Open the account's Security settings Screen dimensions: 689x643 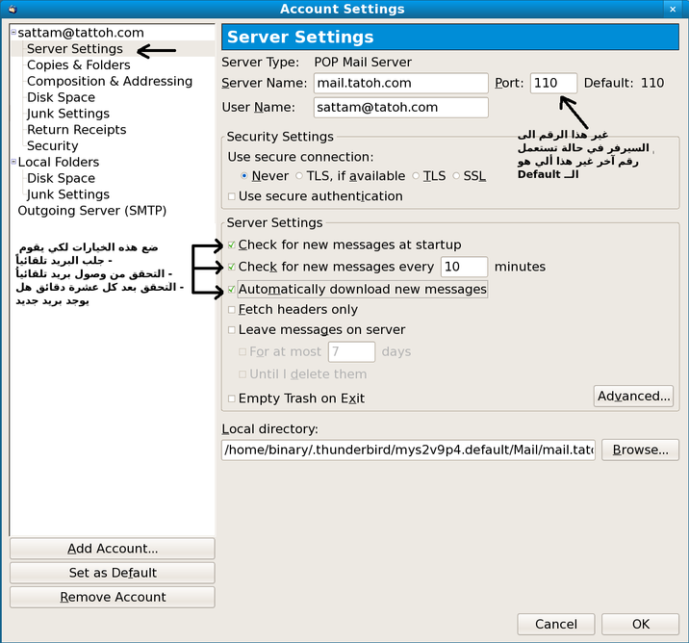coord(52,145)
